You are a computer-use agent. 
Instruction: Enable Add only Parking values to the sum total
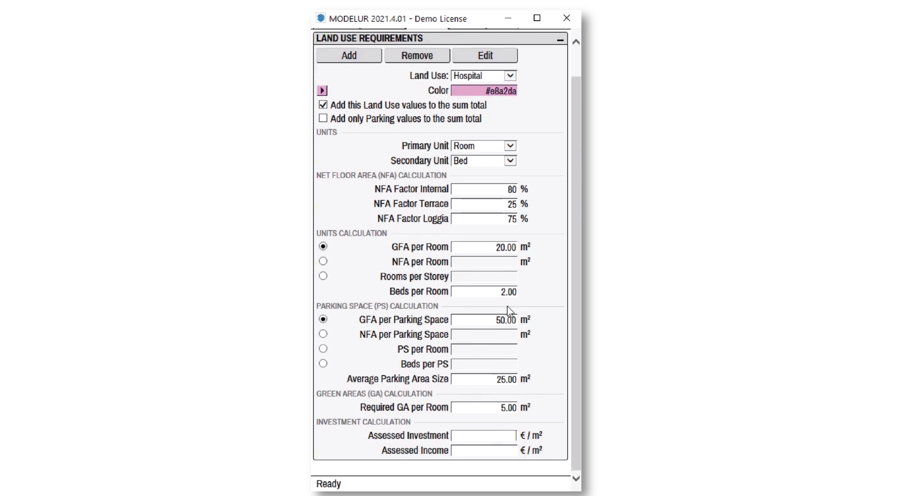pos(323,118)
